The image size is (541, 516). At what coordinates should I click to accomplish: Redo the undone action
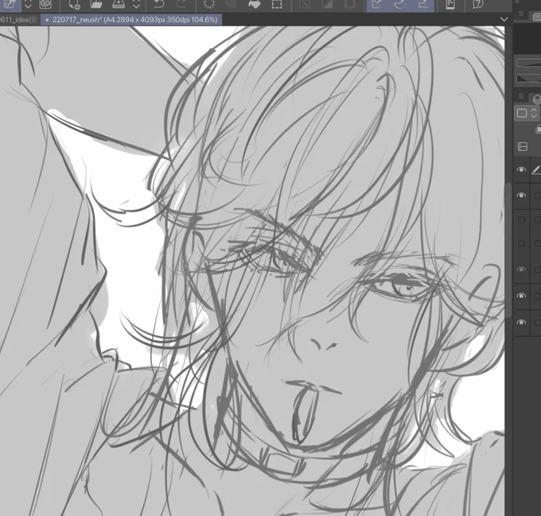point(181,4)
